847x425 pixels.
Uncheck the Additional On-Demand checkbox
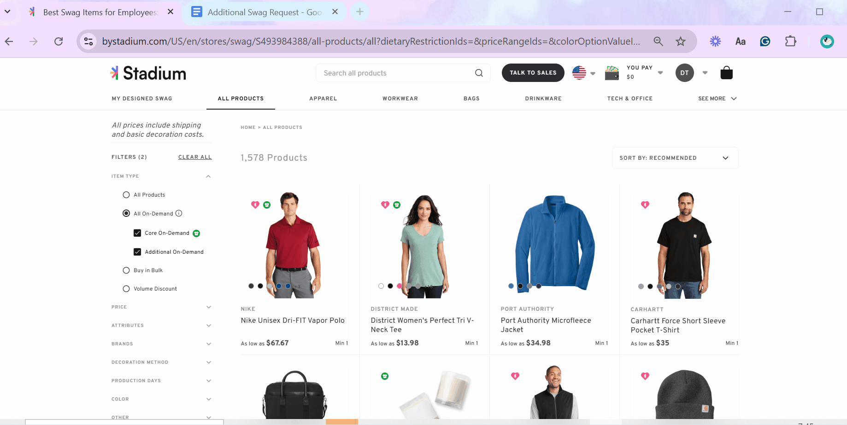pos(137,252)
